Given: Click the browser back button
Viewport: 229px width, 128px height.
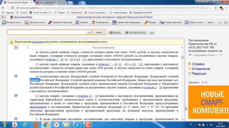Looking at the screenshot, I should tap(3, 8).
